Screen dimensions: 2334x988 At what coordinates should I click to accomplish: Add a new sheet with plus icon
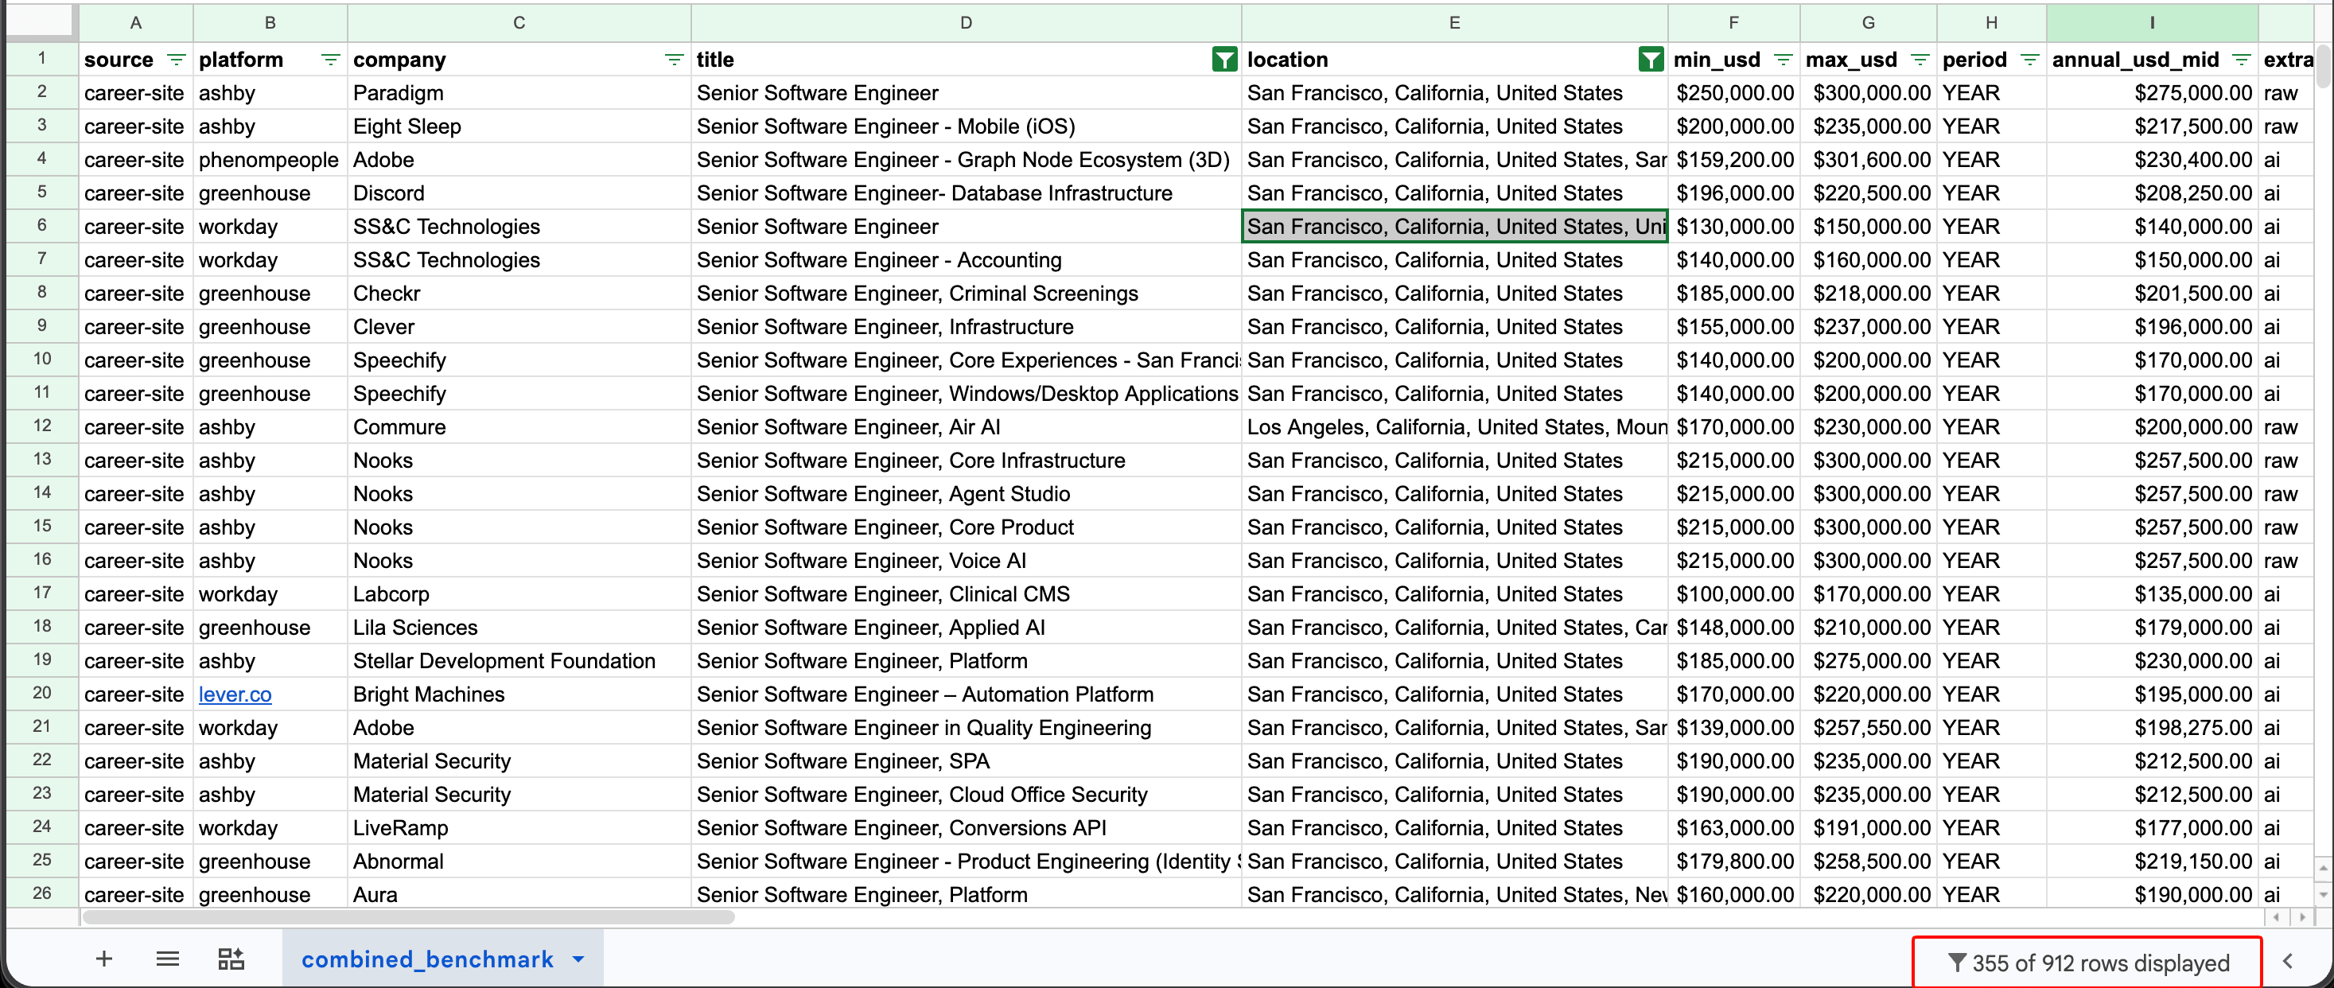pyautogui.click(x=104, y=959)
